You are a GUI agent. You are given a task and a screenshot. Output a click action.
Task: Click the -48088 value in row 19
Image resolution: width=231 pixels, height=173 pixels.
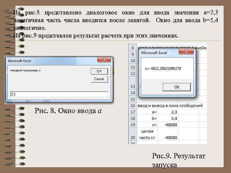tap(168, 125)
